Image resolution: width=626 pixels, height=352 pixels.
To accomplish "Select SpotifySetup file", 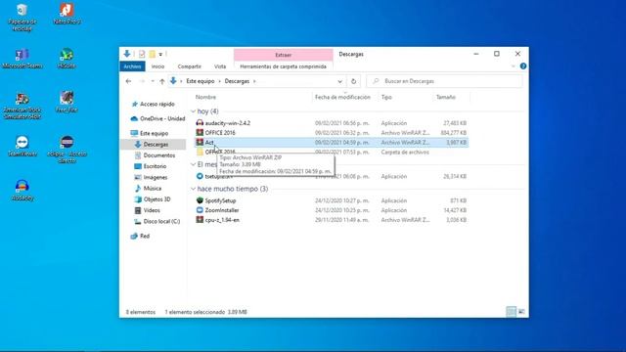I will tap(331, 200).
